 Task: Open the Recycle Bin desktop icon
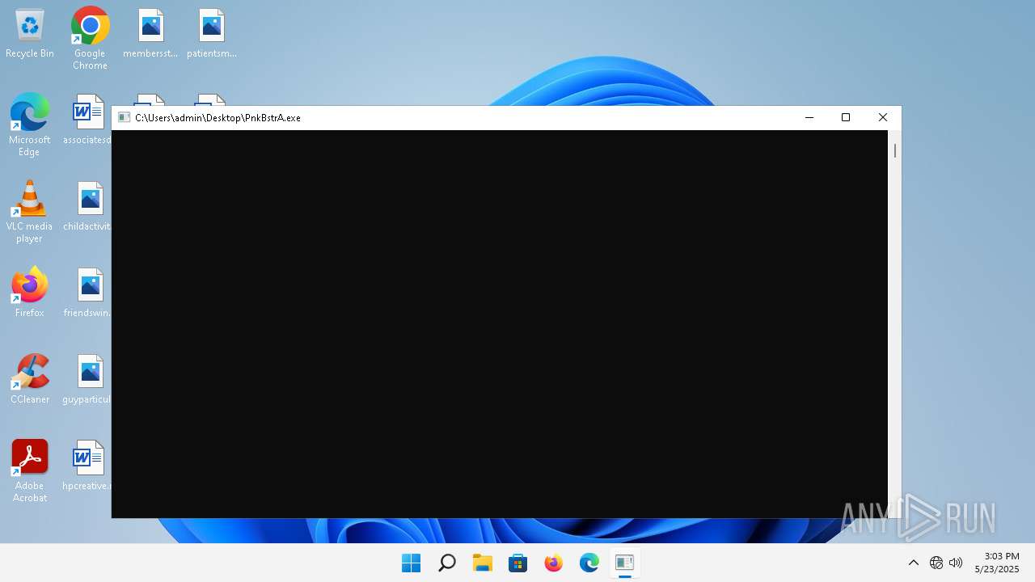tap(30, 34)
